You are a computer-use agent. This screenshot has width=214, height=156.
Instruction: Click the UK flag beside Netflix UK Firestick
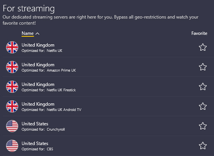point(12,87)
